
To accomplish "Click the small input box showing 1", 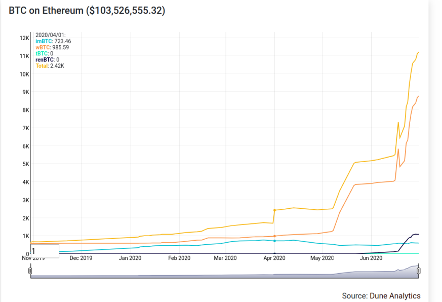I will (45, 251).
